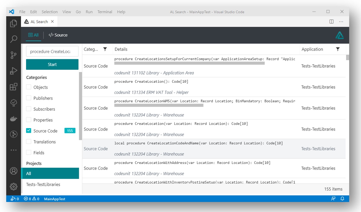Click the debug launch indicator in status bar
The height and width of the screenshot is (212, 361).
(x=15, y=199)
